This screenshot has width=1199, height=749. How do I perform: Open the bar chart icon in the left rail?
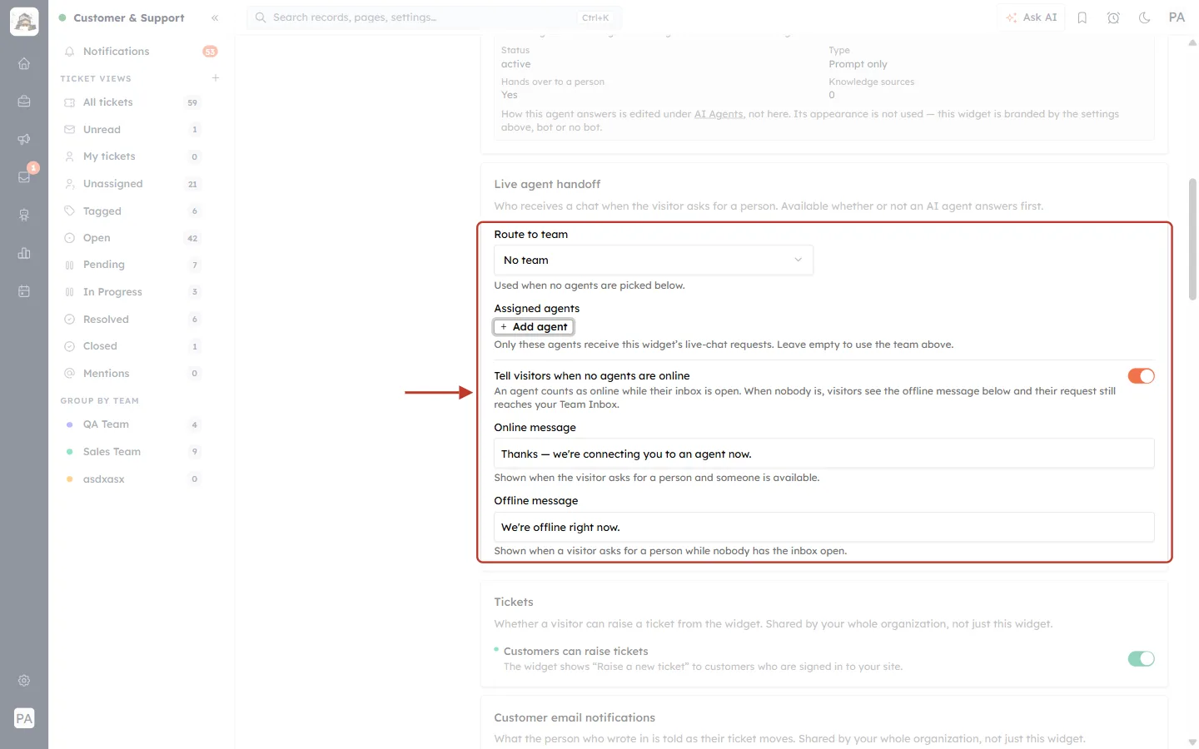click(24, 253)
